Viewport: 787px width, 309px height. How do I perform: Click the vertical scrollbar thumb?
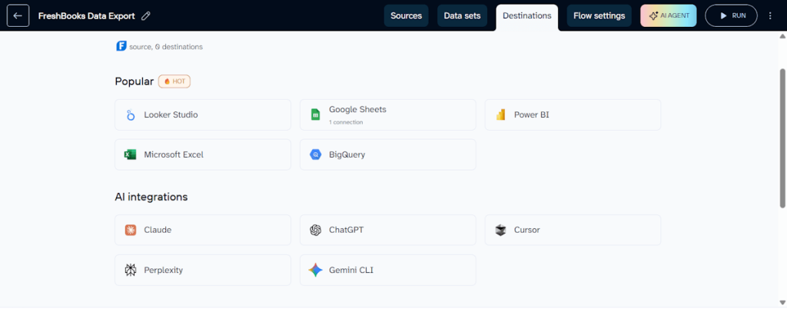pos(782,138)
